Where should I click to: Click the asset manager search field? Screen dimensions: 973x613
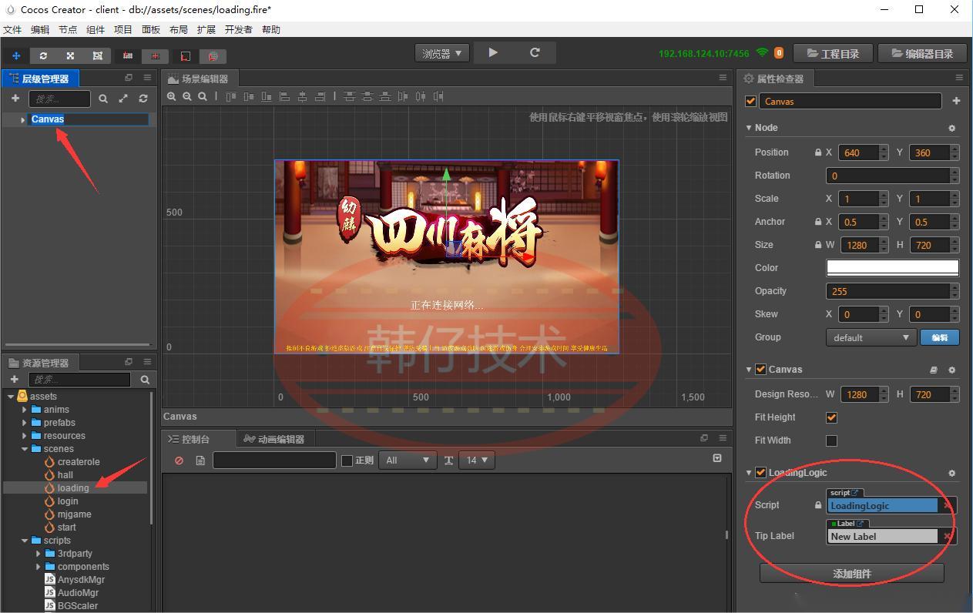point(79,379)
